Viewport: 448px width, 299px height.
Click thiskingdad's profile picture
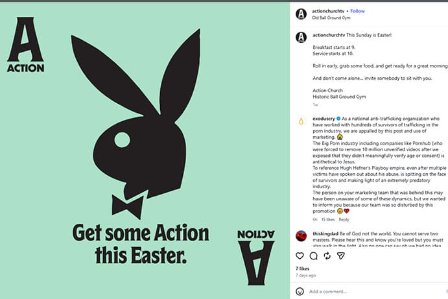tap(301, 235)
